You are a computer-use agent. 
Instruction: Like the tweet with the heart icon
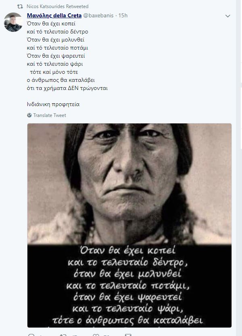[x=96, y=335]
